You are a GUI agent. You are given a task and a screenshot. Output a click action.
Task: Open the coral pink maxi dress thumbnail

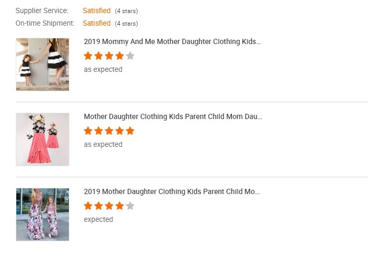pos(43,140)
